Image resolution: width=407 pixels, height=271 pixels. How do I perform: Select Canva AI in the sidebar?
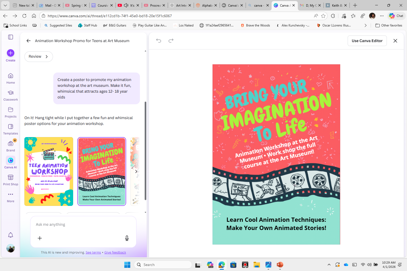coord(11,162)
